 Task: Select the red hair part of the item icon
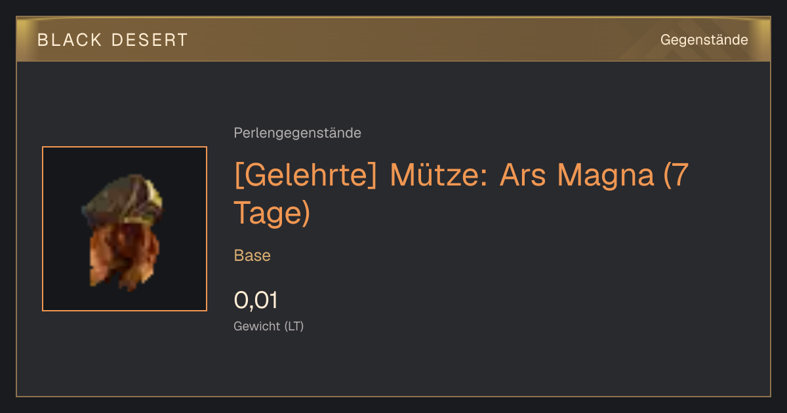coord(125,254)
